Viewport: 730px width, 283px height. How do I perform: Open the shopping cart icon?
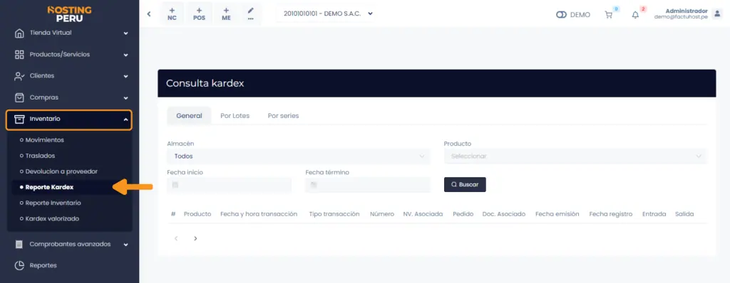click(609, 15)
